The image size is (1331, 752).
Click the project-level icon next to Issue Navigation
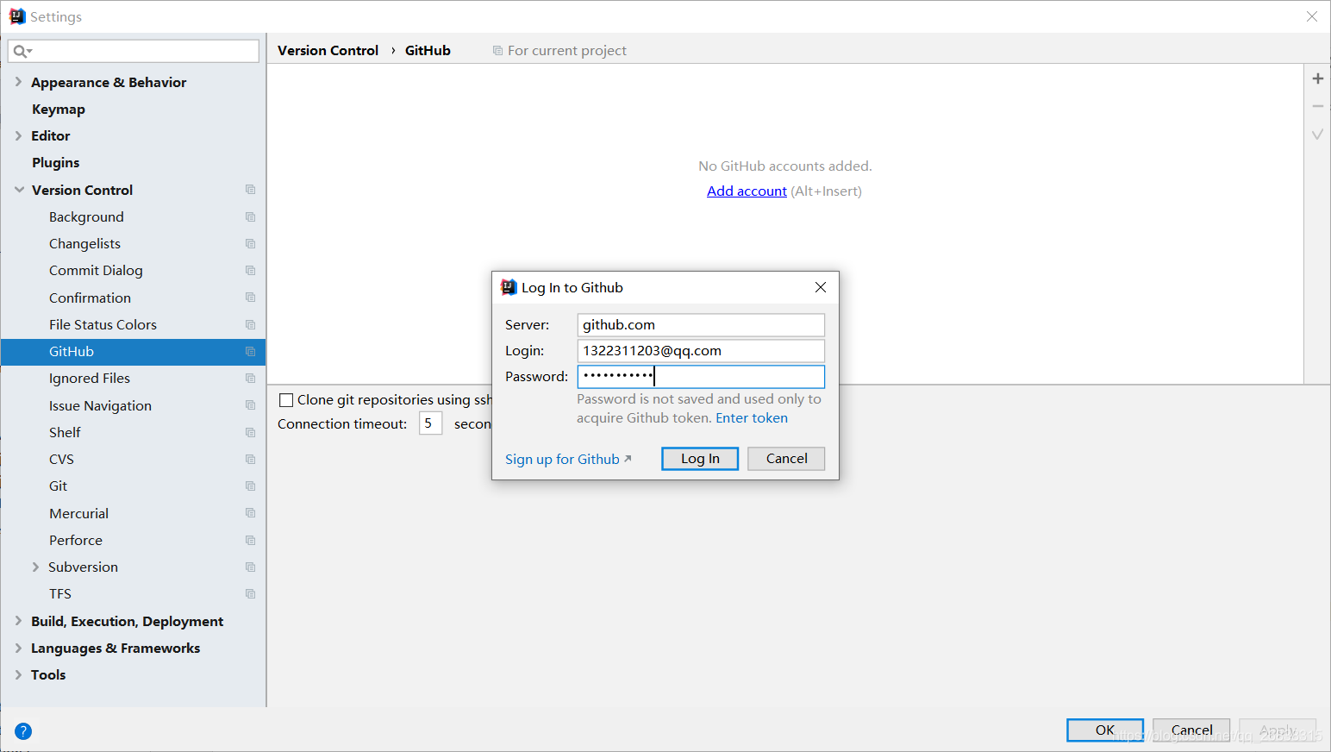250,405
